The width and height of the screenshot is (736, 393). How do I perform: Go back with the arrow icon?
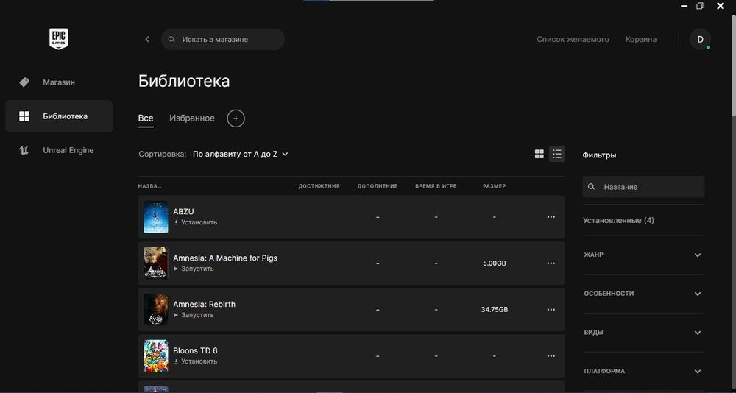click(x=147, y=39)
